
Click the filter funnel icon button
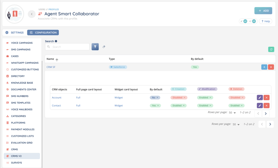coord(95,47)
